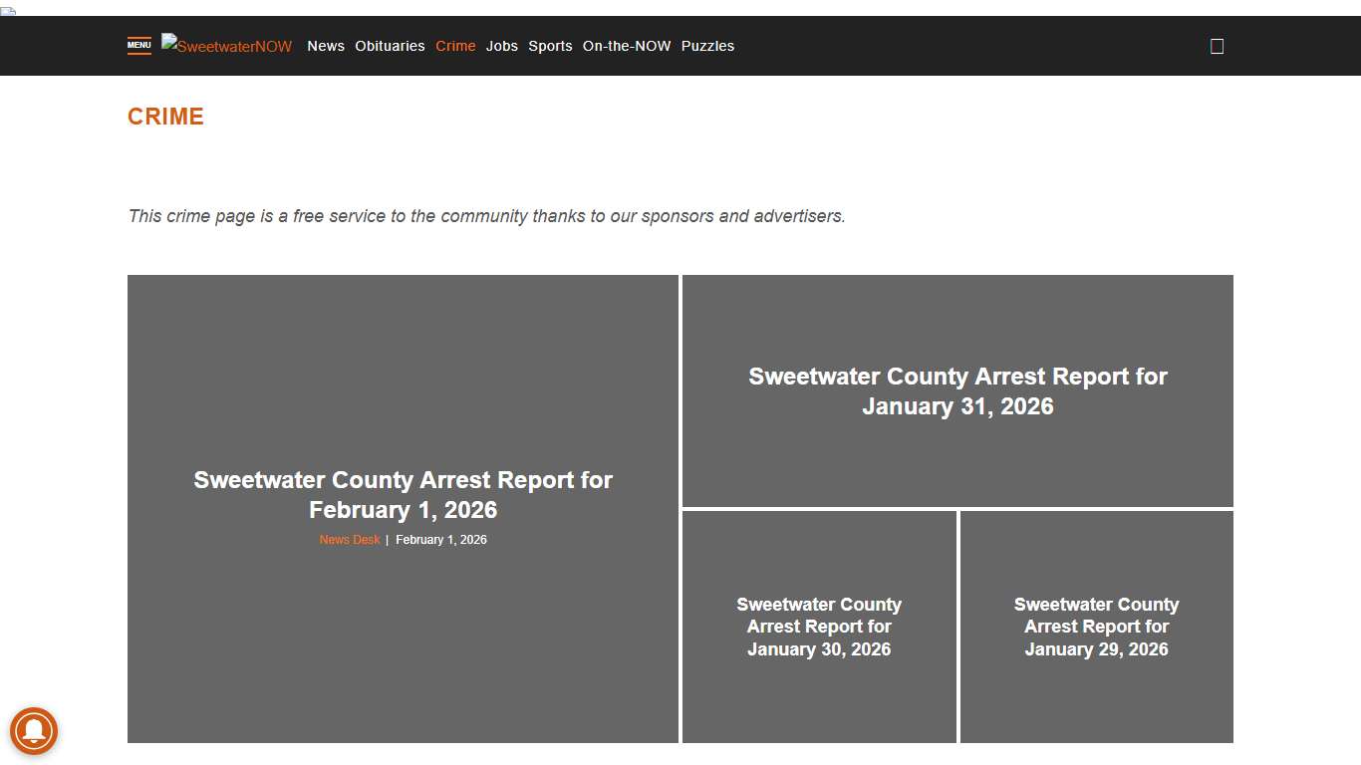Viewport: 1361px width, 765px height.
Task: Click the News Desk author link
Action: coord(349,539)
